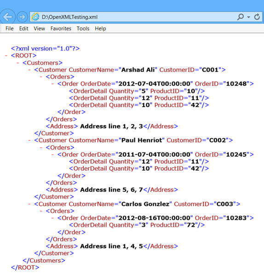Click the CustomerID value "C001"
The height and width of the screenshot is (273, 264).
(210, 70)
